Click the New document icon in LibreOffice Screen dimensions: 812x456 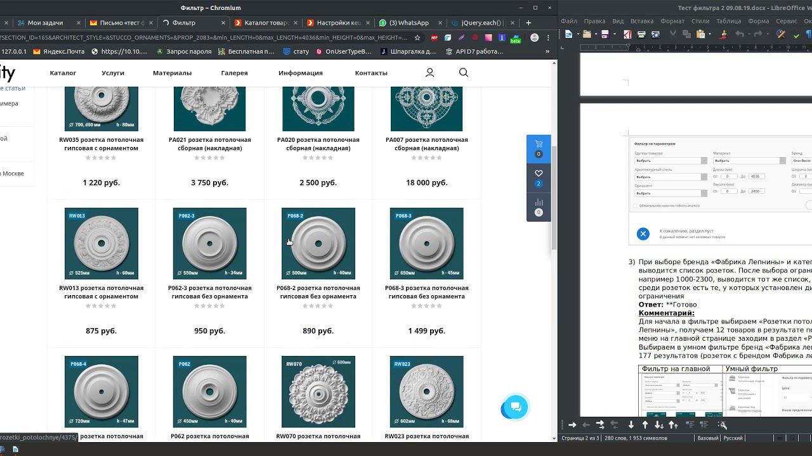click(x=568, y=34)
